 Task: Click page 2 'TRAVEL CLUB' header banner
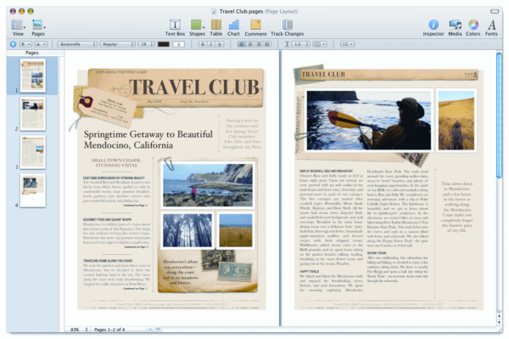388,75
